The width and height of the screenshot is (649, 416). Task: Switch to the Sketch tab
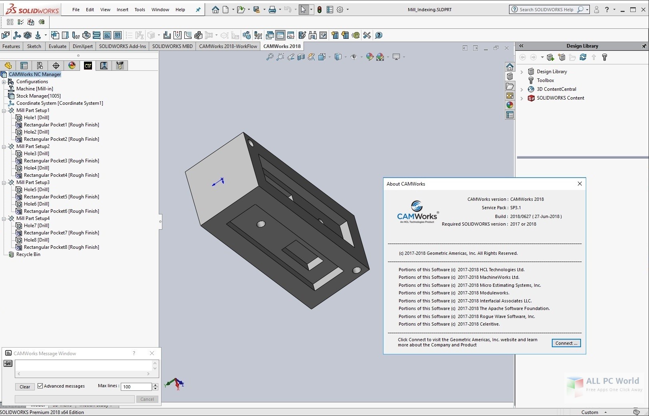34,46
